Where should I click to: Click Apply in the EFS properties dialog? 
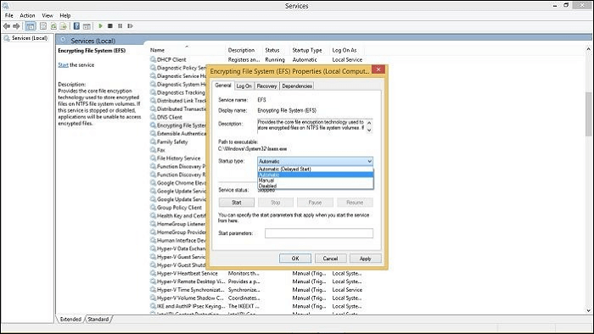pyautogui.click(x=365, y=259)
